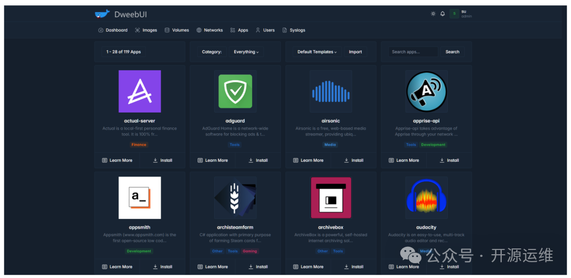Toggle the light/dark theme sun icon
Screen dimensions: 571x278
[433, 14]
